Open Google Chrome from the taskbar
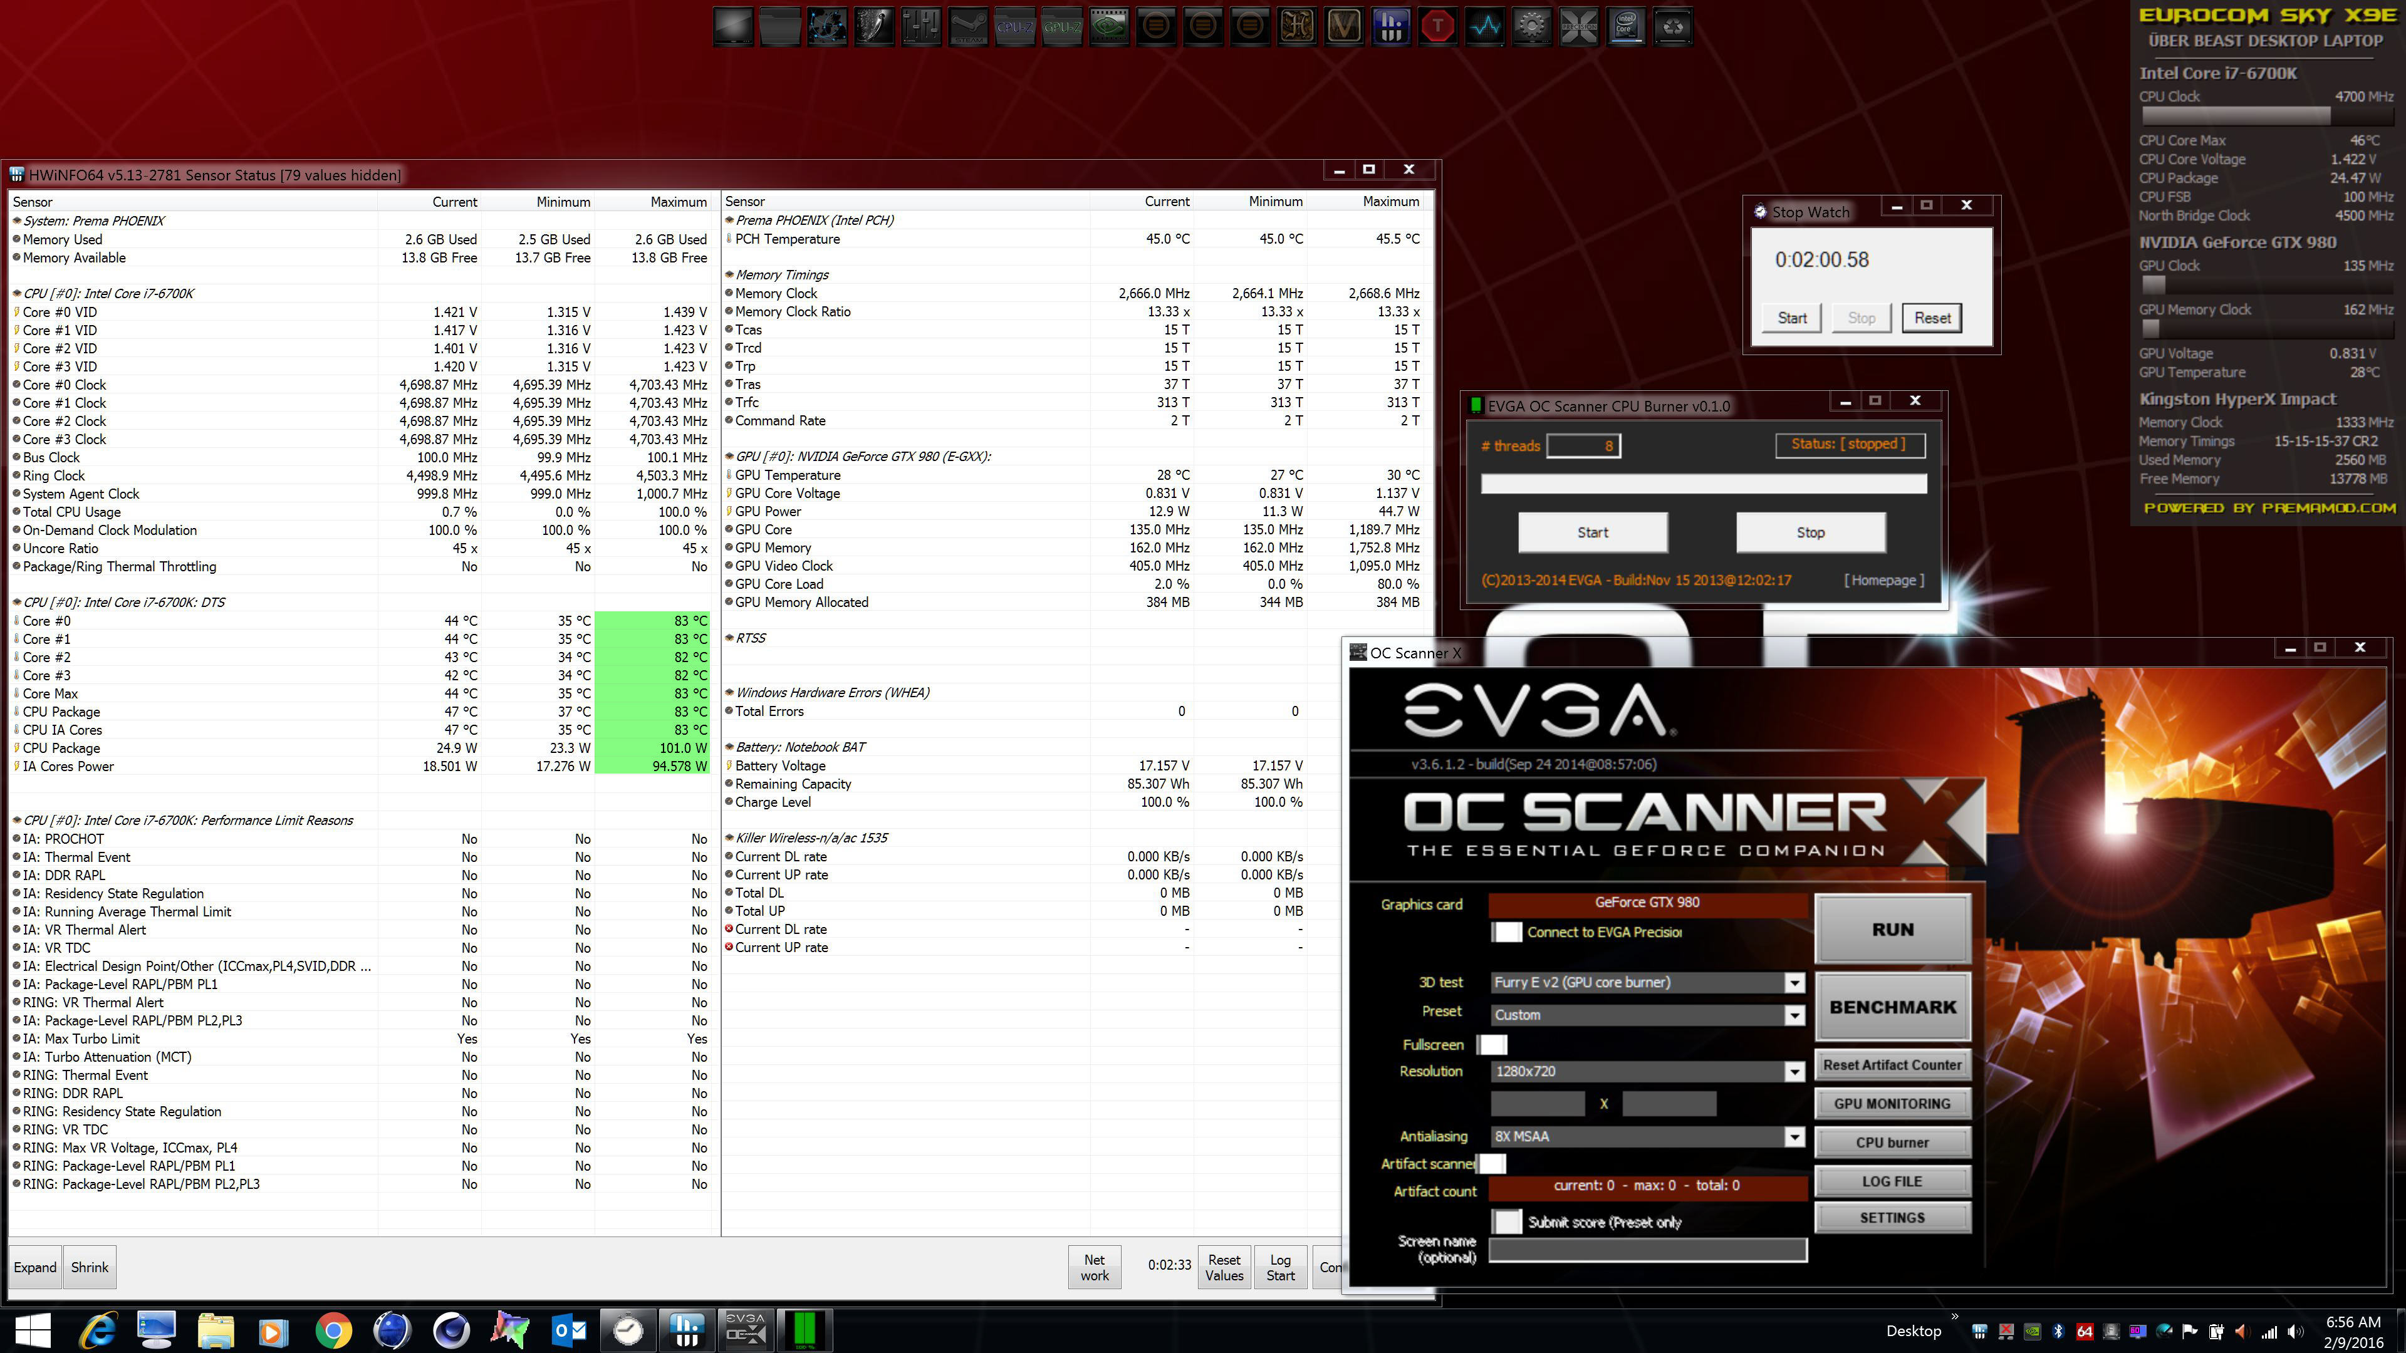 [x=333, y=1330]
